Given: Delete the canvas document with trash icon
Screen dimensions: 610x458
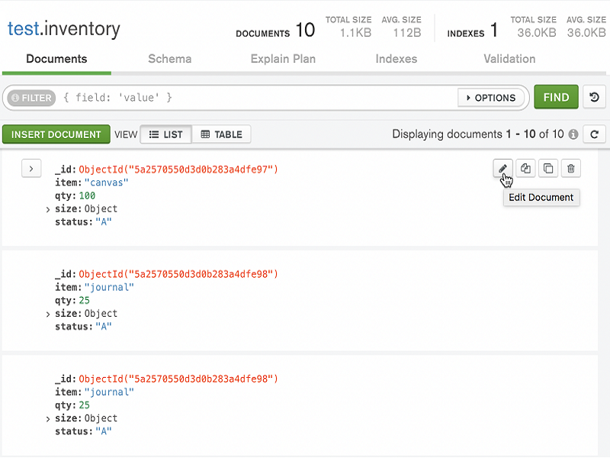Looking at the screenshot, I should point(570,168).
